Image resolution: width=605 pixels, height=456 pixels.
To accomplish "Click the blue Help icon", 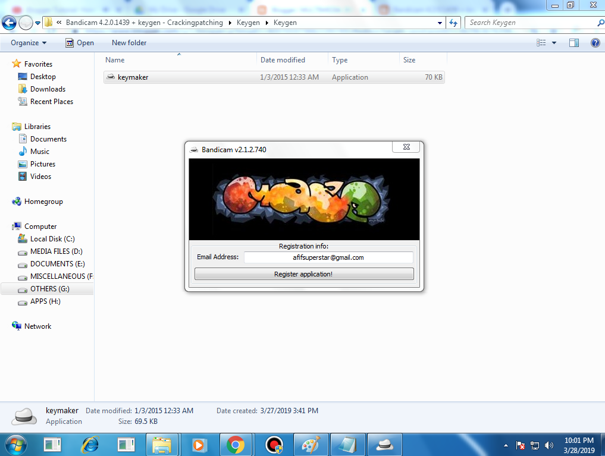I will [595, 43].
